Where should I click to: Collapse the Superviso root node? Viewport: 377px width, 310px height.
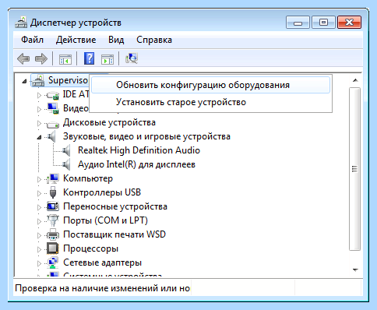[24, 82]
